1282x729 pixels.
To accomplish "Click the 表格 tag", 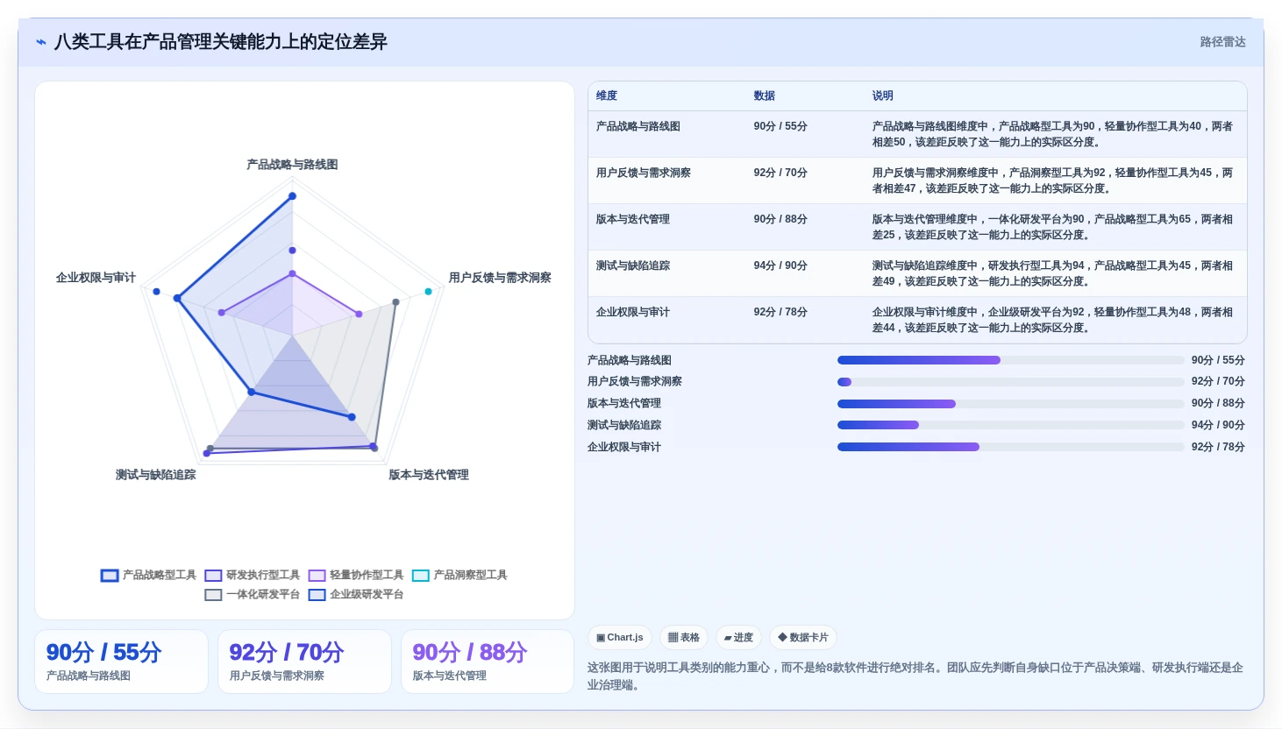I will click(684, 638).
